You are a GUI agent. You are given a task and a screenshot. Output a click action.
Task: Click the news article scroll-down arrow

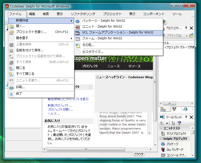point(149,133)
